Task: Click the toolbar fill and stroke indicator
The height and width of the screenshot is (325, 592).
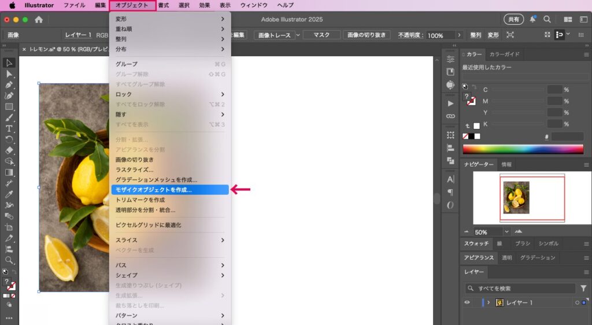Action: tap(9, 284)
